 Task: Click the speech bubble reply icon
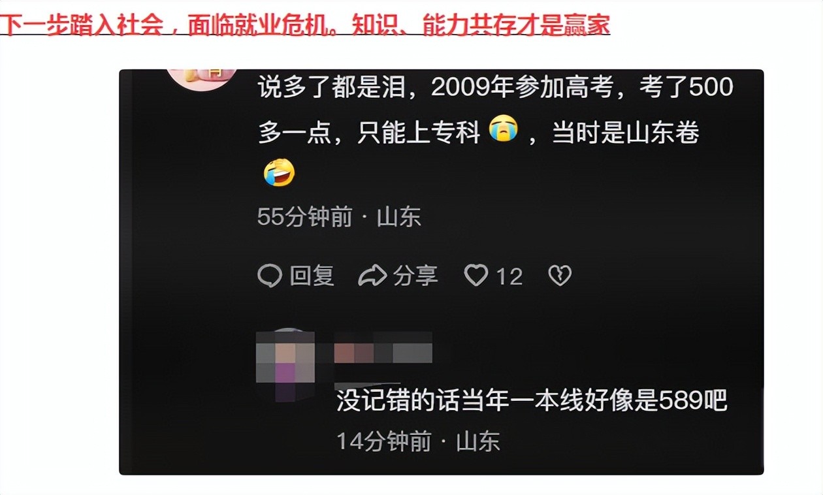point(270,276)
